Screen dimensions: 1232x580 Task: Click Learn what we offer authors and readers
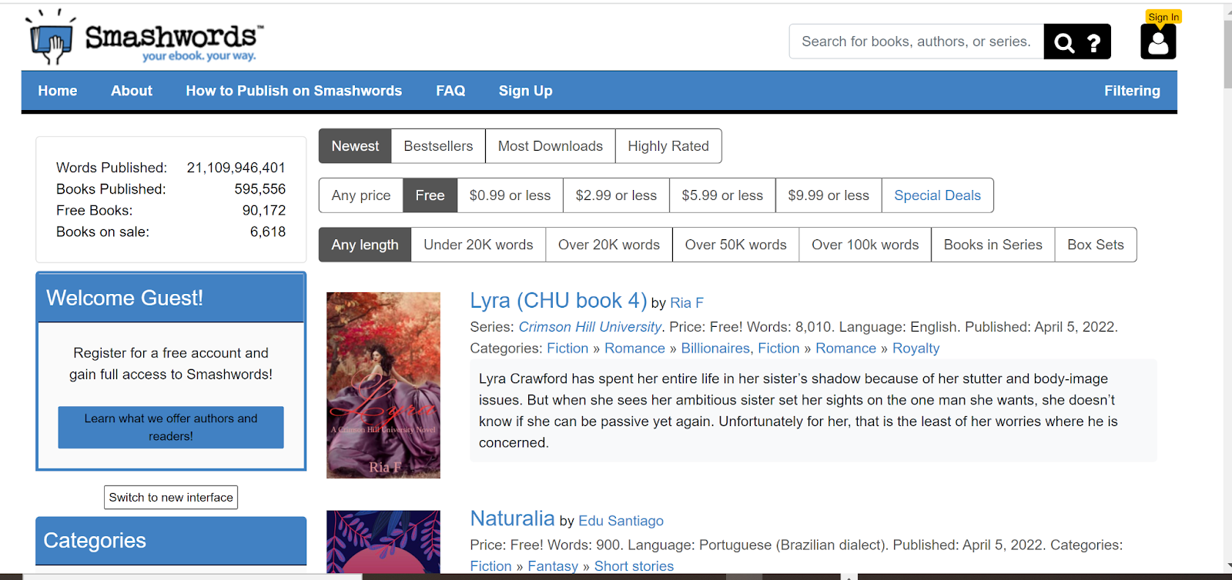pyautogui.click(x=171, y=427)
